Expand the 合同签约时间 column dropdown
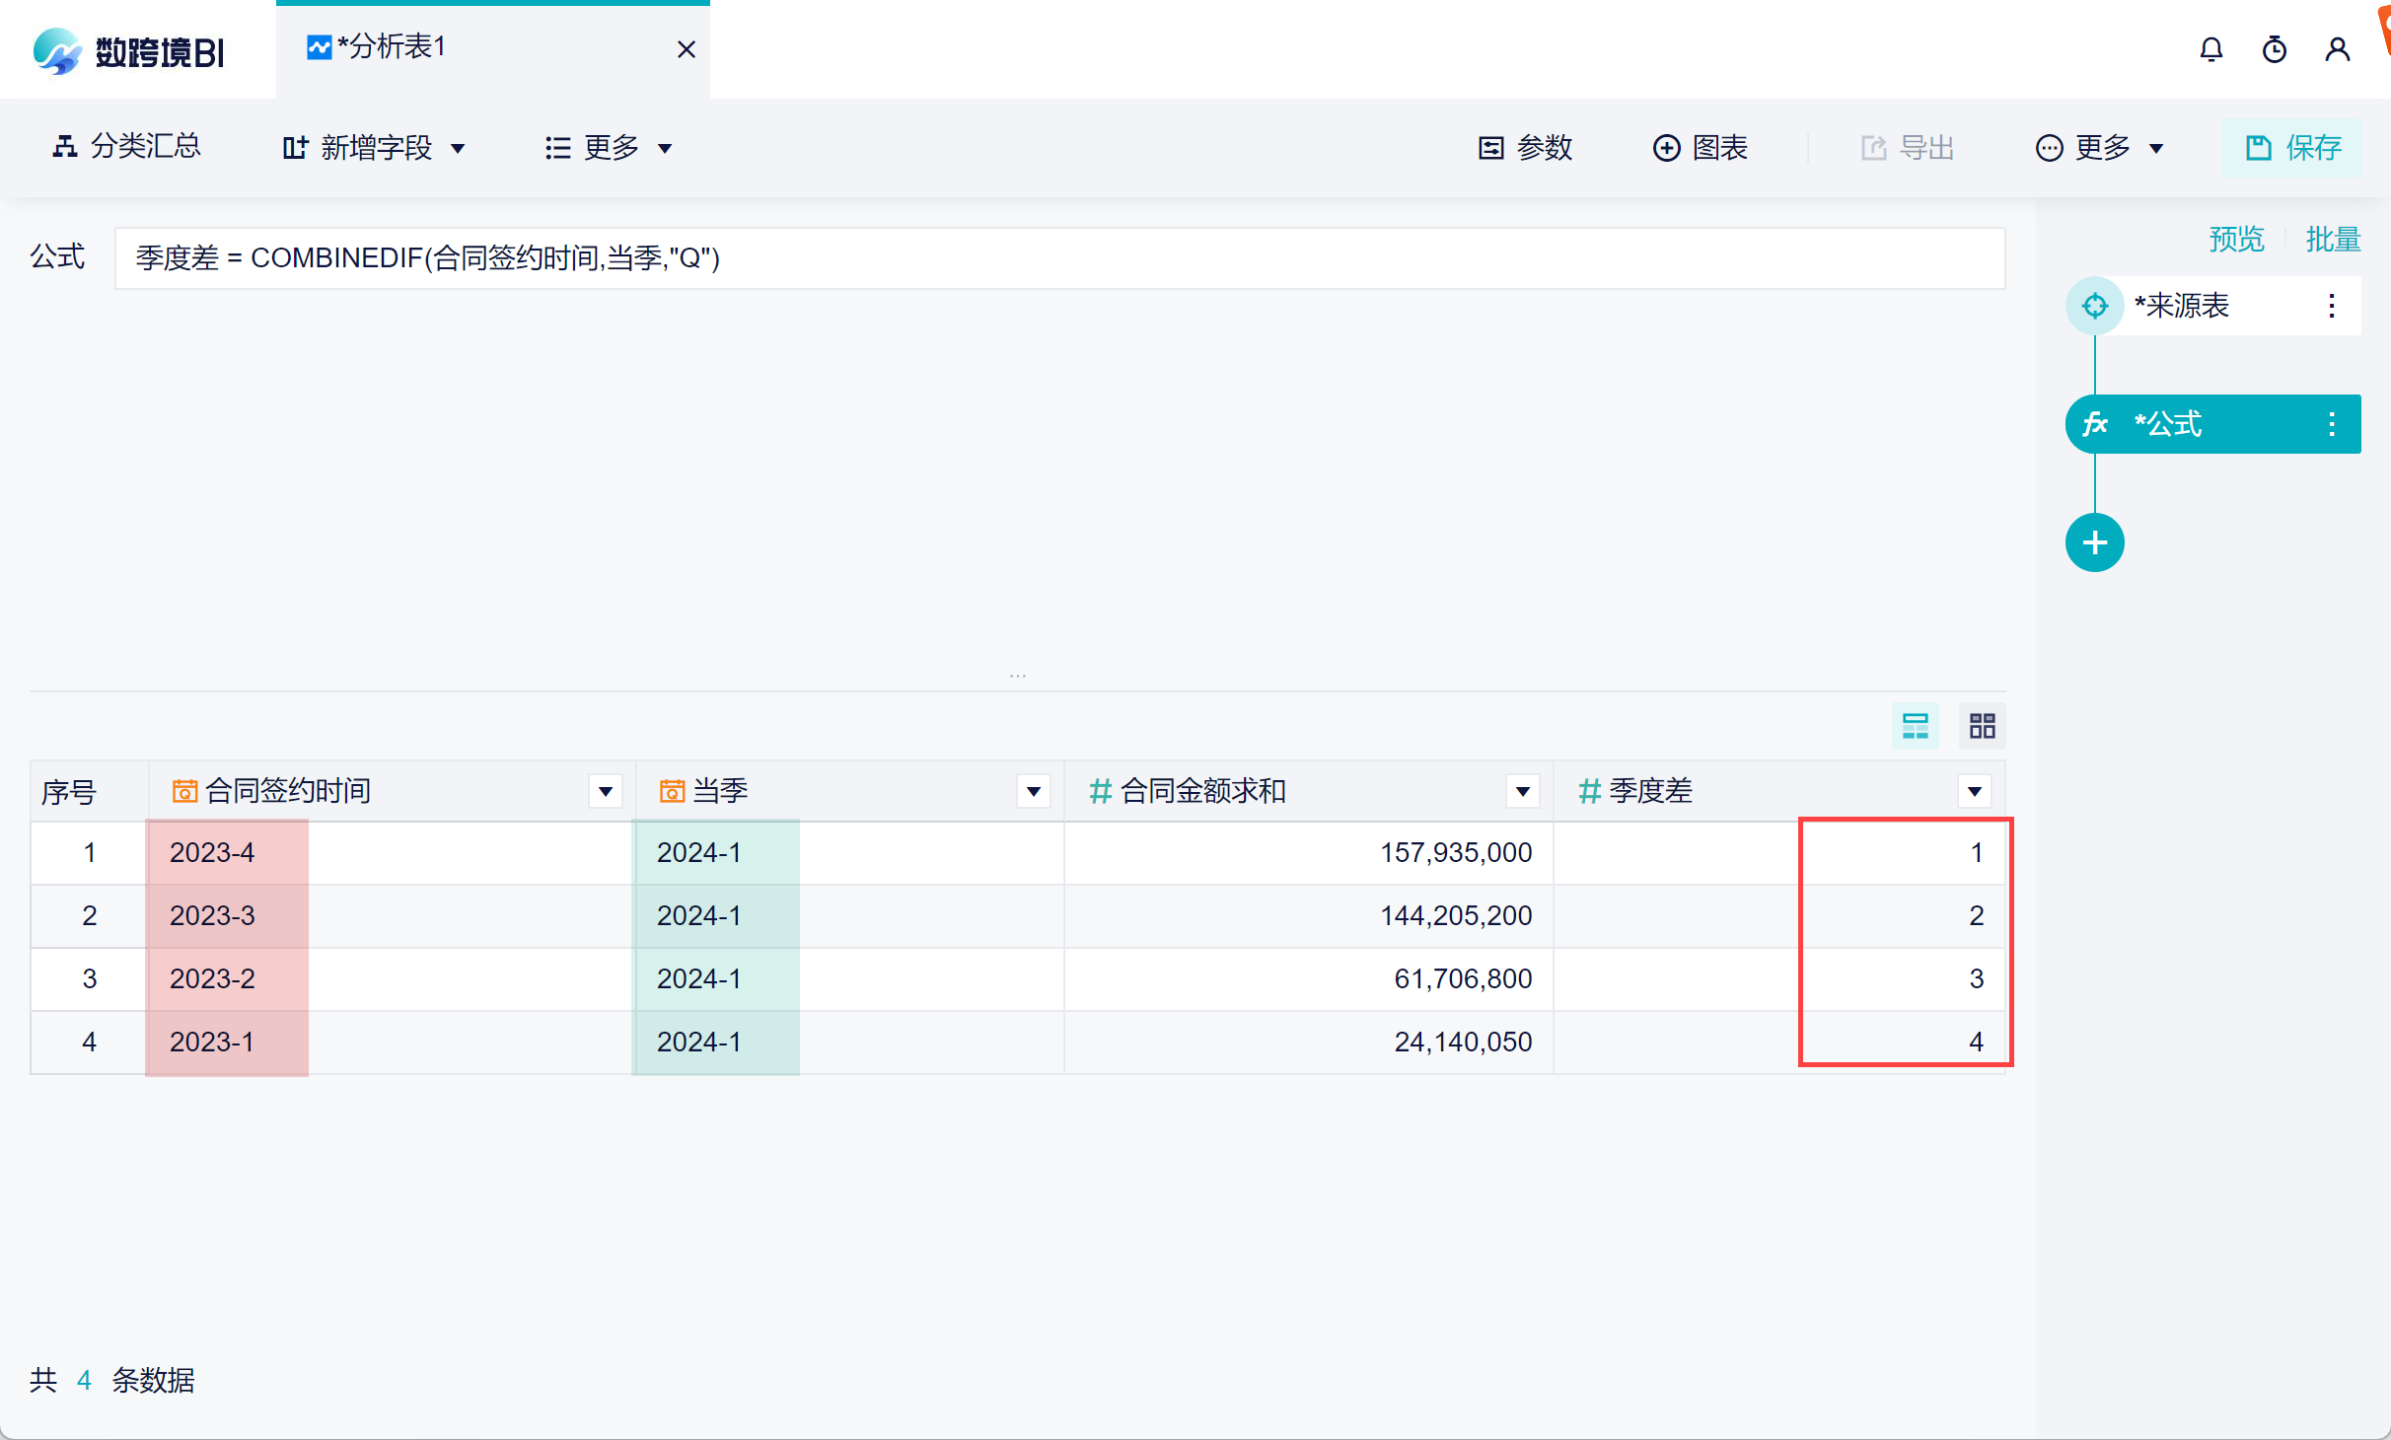Viewport: 2391px width, 1440px height. (606, 791)
